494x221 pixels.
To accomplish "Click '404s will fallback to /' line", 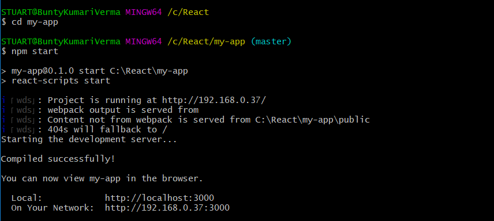I will pyautogui.click(x=107, y=129).
